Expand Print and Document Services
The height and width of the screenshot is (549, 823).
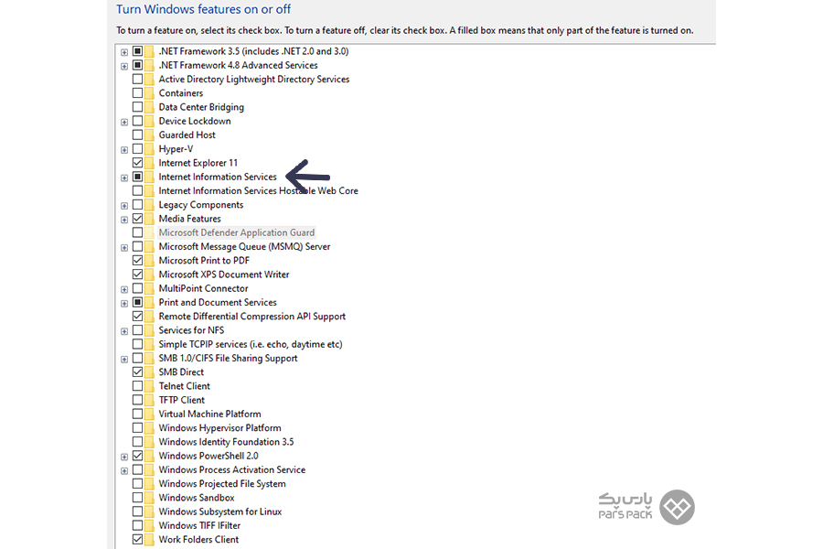pos(124,303)
